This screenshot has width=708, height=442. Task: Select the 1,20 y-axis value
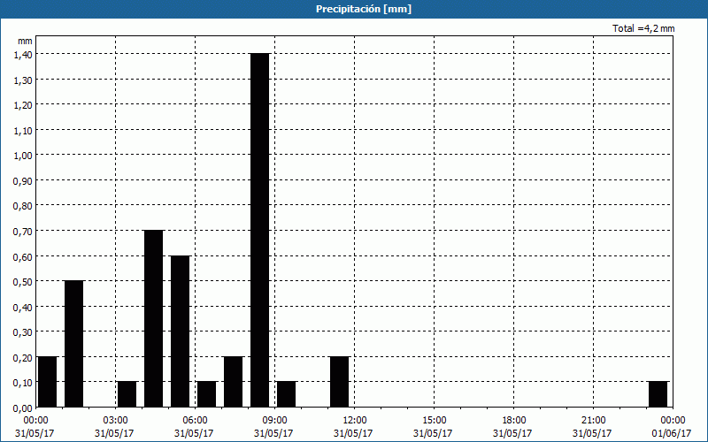(x=23, y=104)
